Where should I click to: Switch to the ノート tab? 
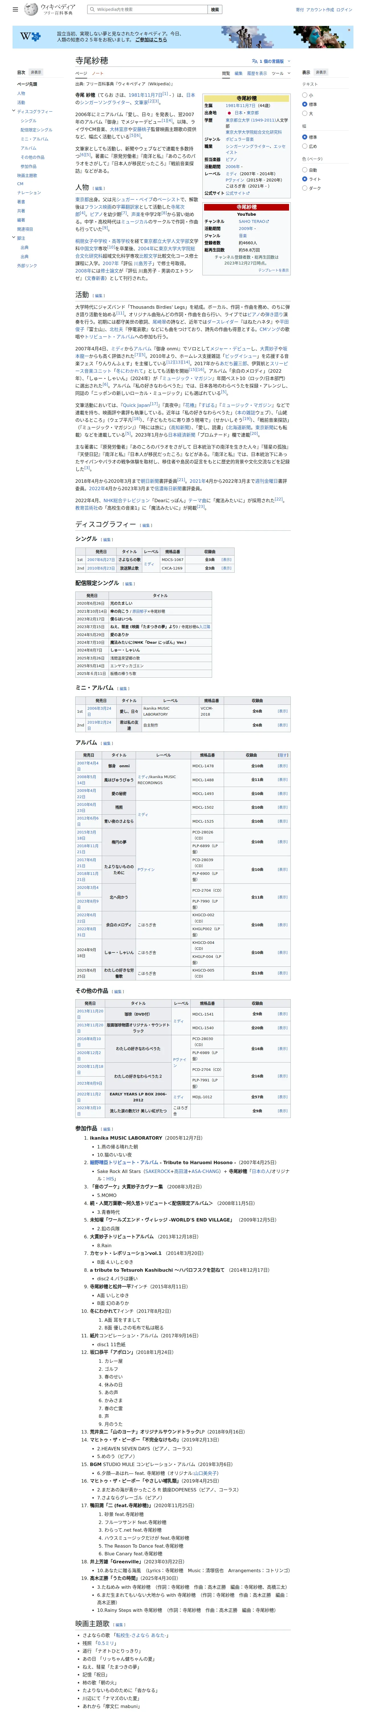(98, 73)
